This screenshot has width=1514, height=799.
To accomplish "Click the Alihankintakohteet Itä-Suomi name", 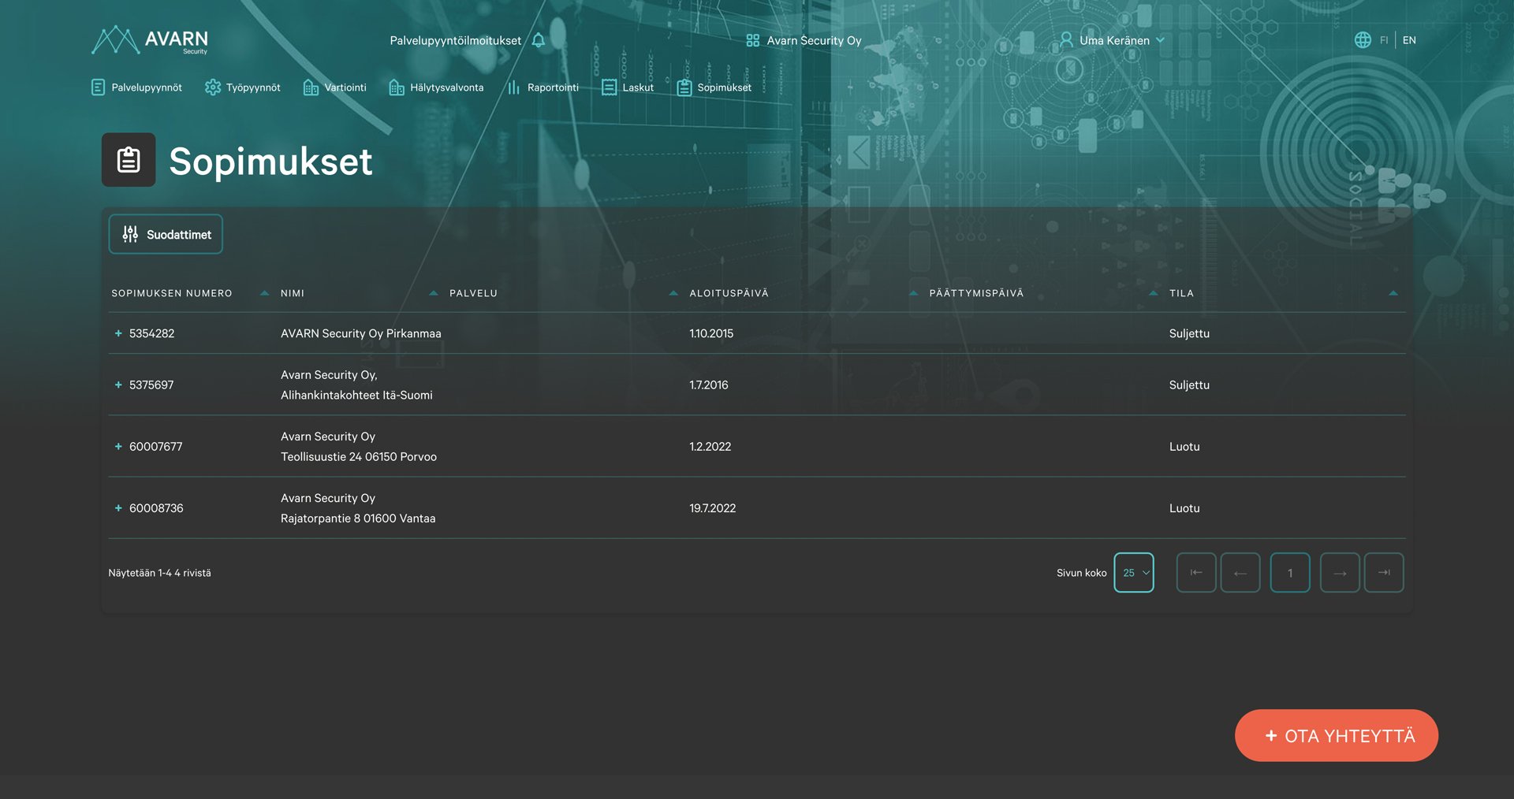I will pos(356,395).
